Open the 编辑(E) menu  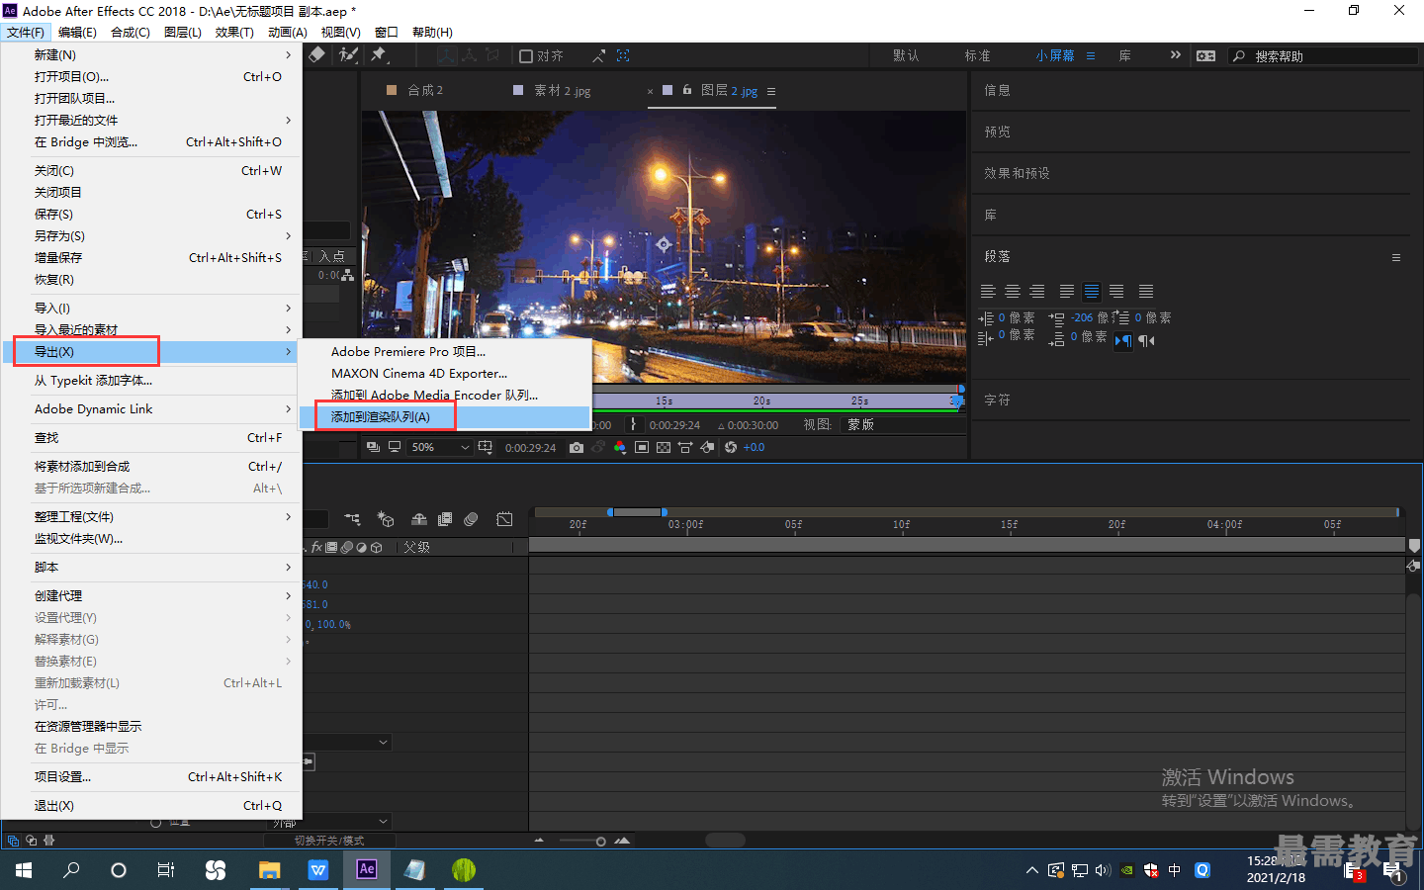coord(77,33)
